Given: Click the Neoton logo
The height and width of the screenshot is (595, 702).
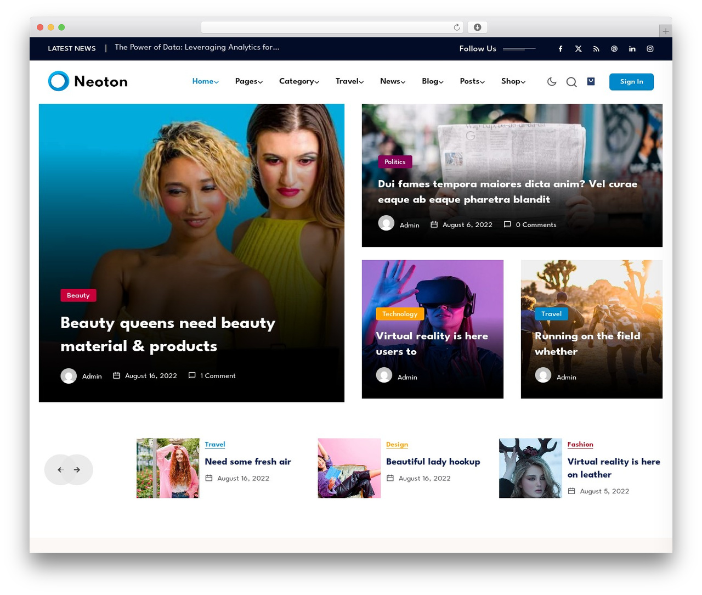Looking at the screenshot, I should tap(88, 81).
